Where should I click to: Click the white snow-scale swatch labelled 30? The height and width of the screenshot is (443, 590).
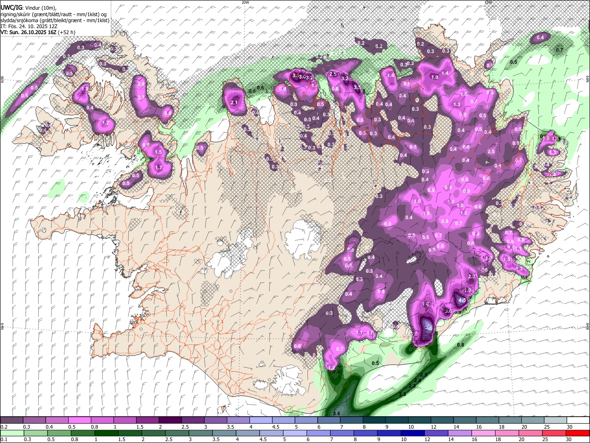[x=578, y=420]
